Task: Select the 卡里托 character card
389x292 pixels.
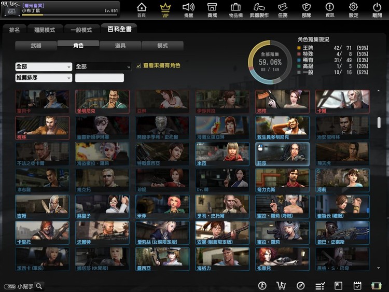Action: coord(42,233)
